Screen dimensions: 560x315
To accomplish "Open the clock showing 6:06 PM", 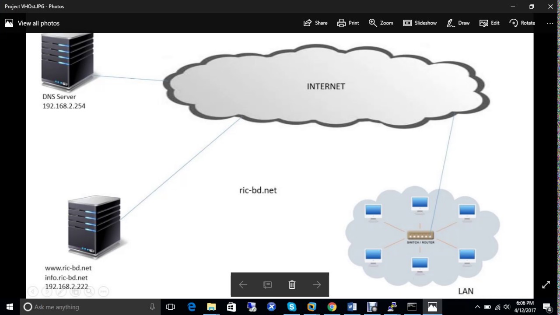I will (525, 307).
